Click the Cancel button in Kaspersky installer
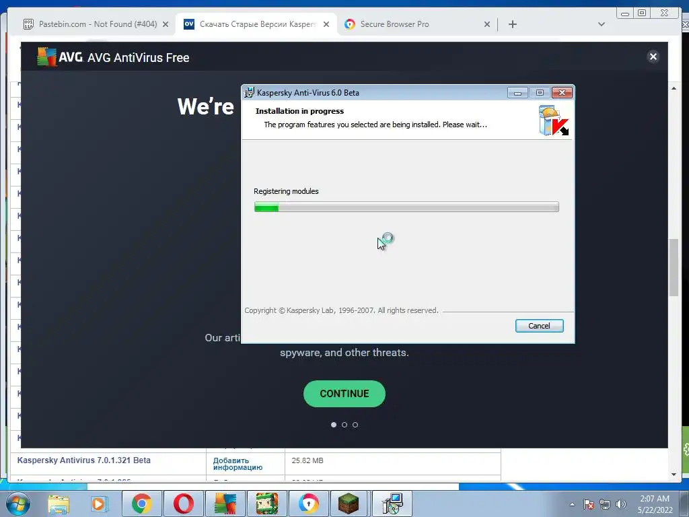Viewport: 689px width, 517px height. (539, 326)
